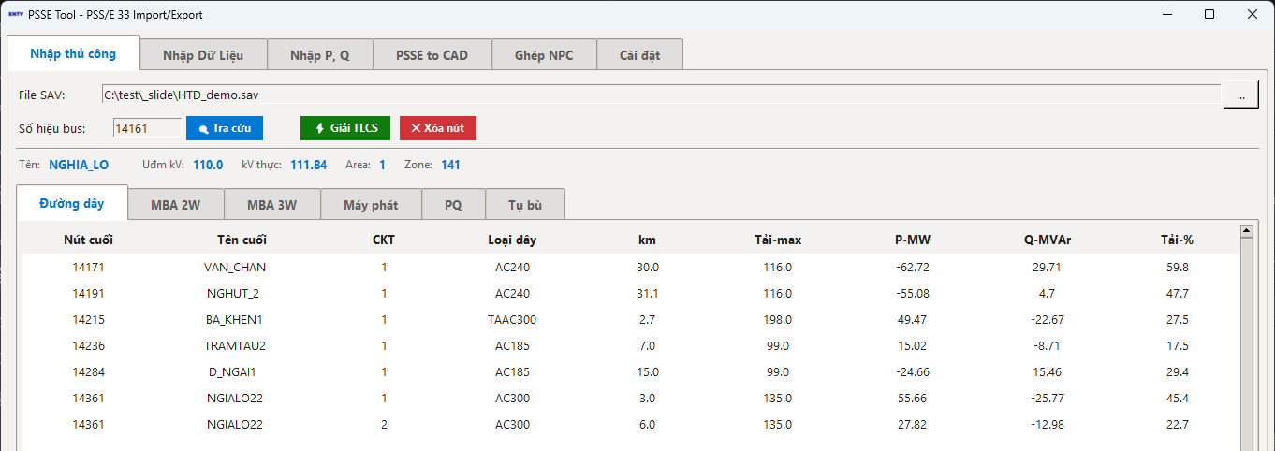Image resolution: width=1275 pixels, height=451 pixels.
Task: Click the Zone value 141
Action: click(450, 165)
